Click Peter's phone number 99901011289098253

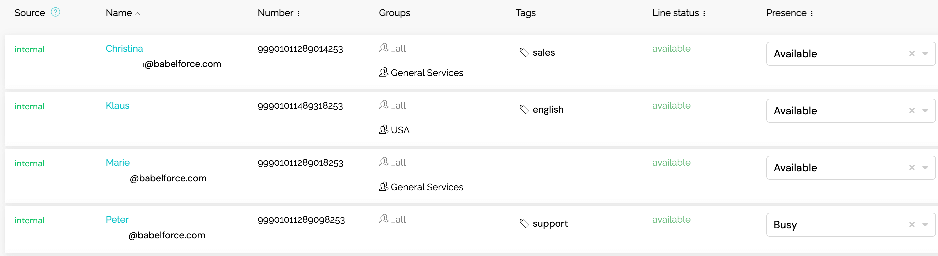[x=301, y=220]
